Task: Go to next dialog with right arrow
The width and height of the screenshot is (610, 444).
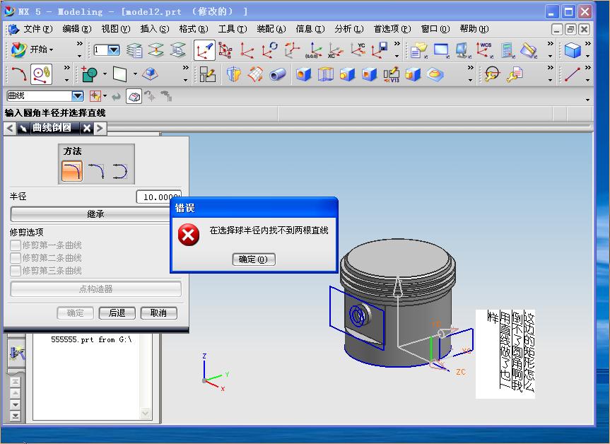Action: pyautogui.click(x=100, y=128)
